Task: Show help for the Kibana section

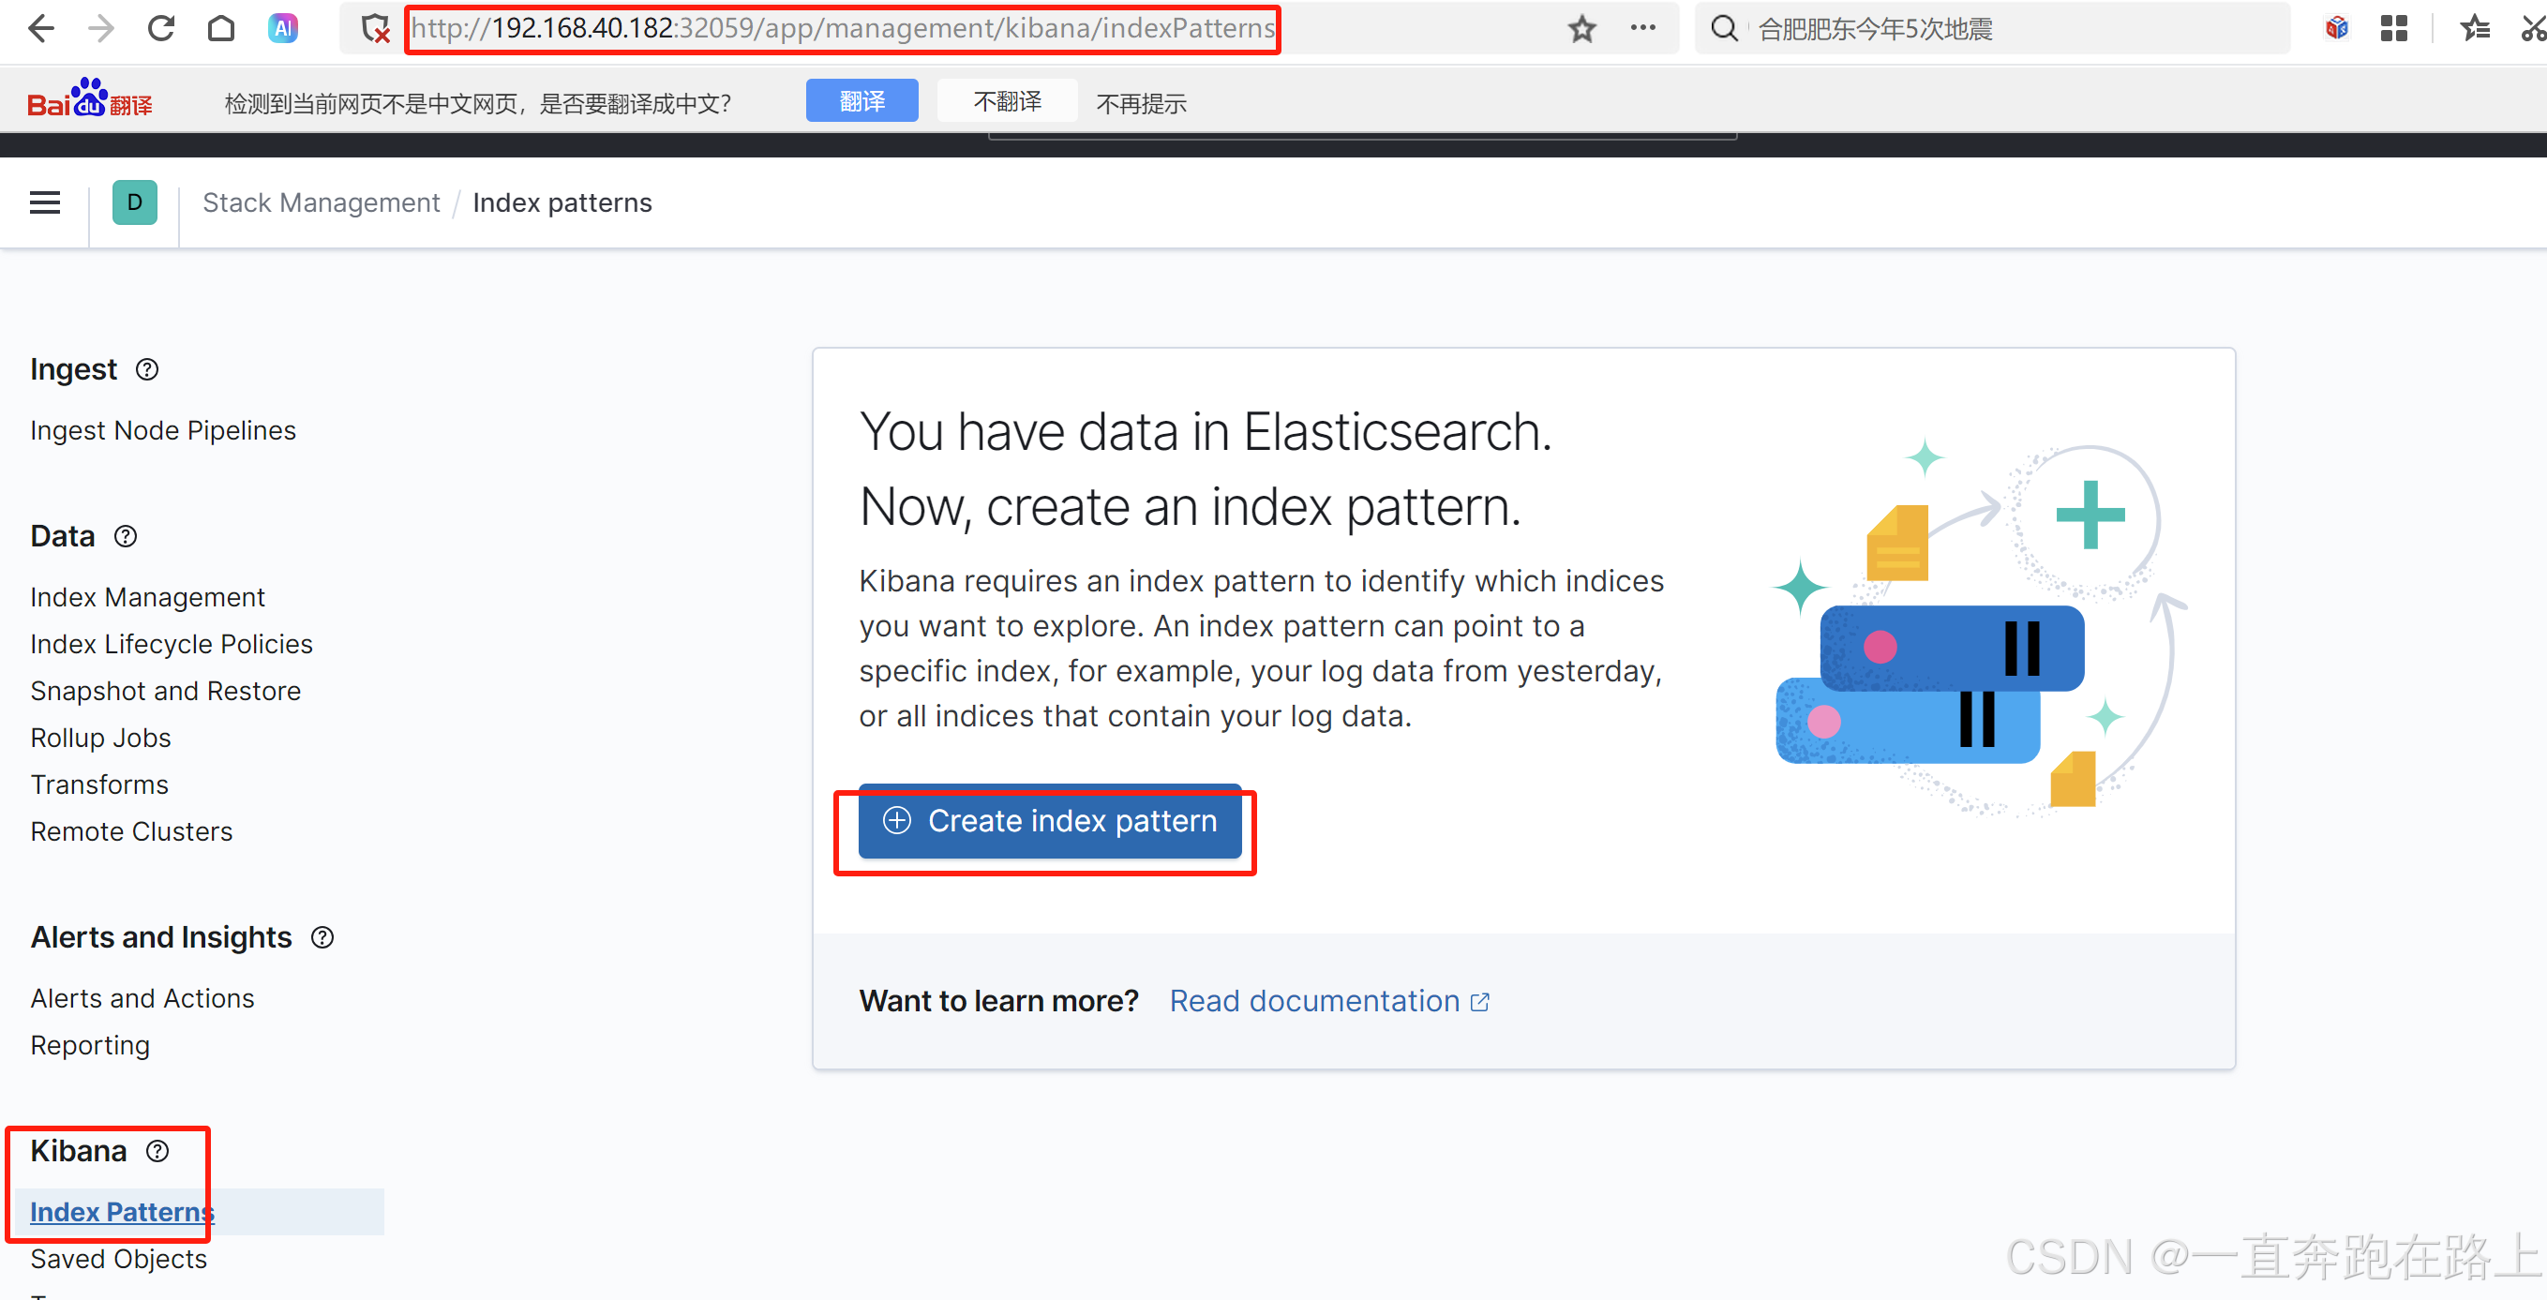Action: (157, 1152)
